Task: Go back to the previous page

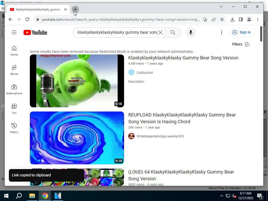Action: click(x=10, y=19)
